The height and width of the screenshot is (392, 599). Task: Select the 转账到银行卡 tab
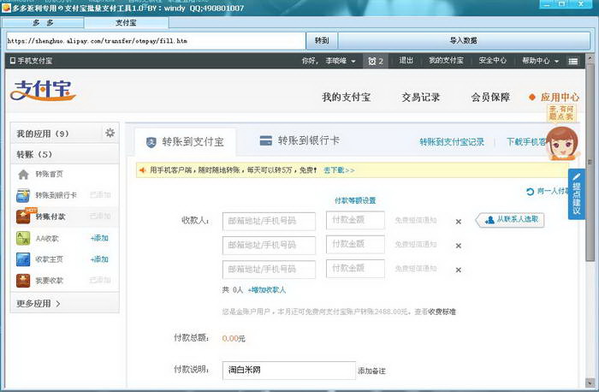click(299, 140)
